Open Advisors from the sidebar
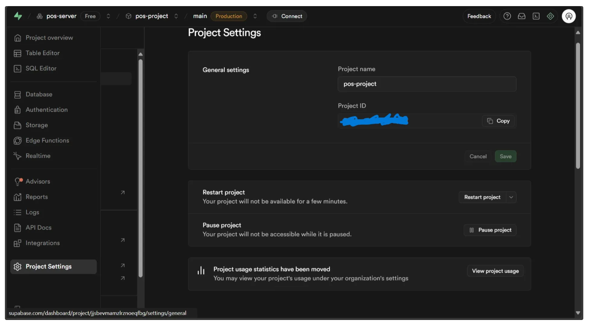The image size is (589, 322). 38,181
